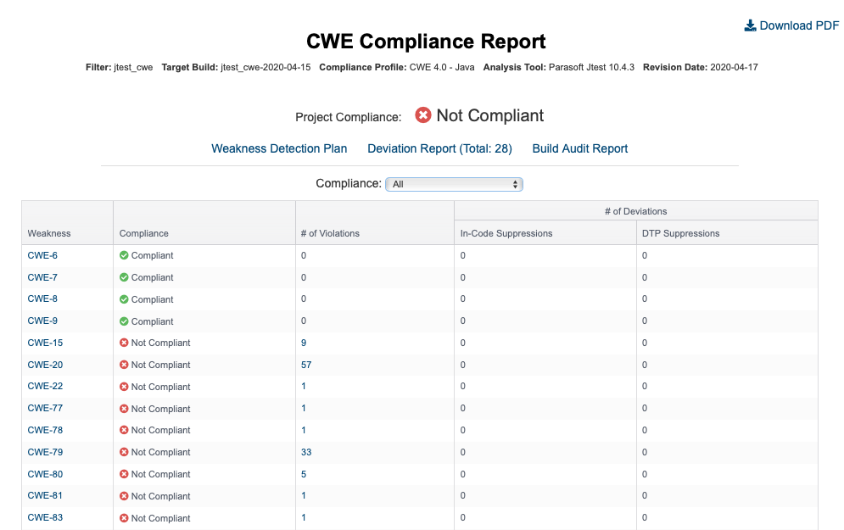This screenshot has height=530, width=844.
Task: Click the Download PDF icon
Action: pos(750,25)
